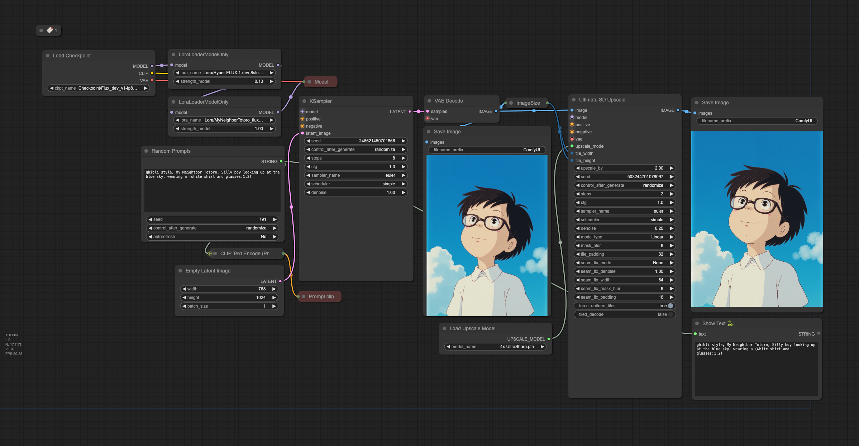This screenshot has width=859, height=446.
Task: Toggle force_uniform_tiles switch off
Action: click(670, 306)
